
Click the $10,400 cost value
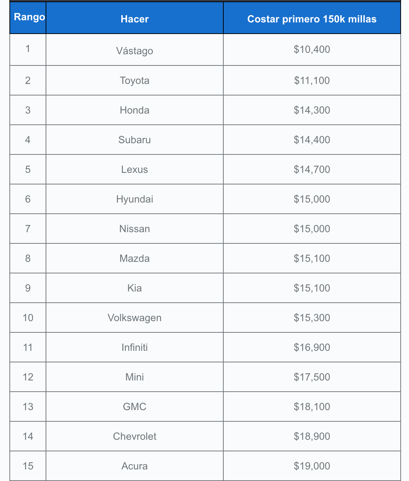click(312, 49)
